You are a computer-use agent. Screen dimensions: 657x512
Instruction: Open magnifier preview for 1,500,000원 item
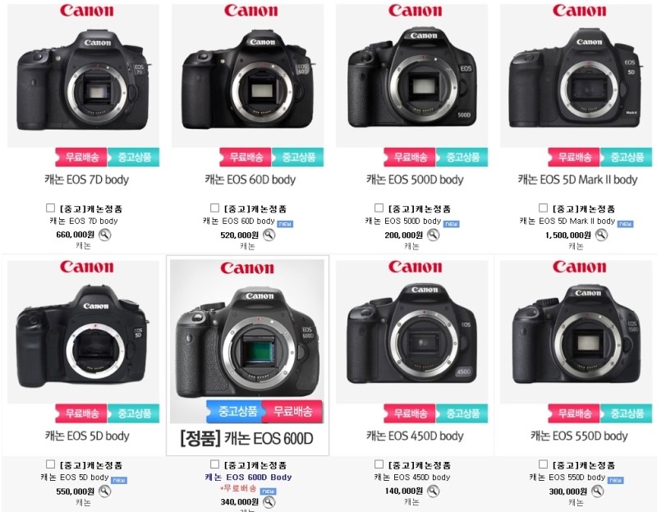pyautogui.click(x=602, y=235)
